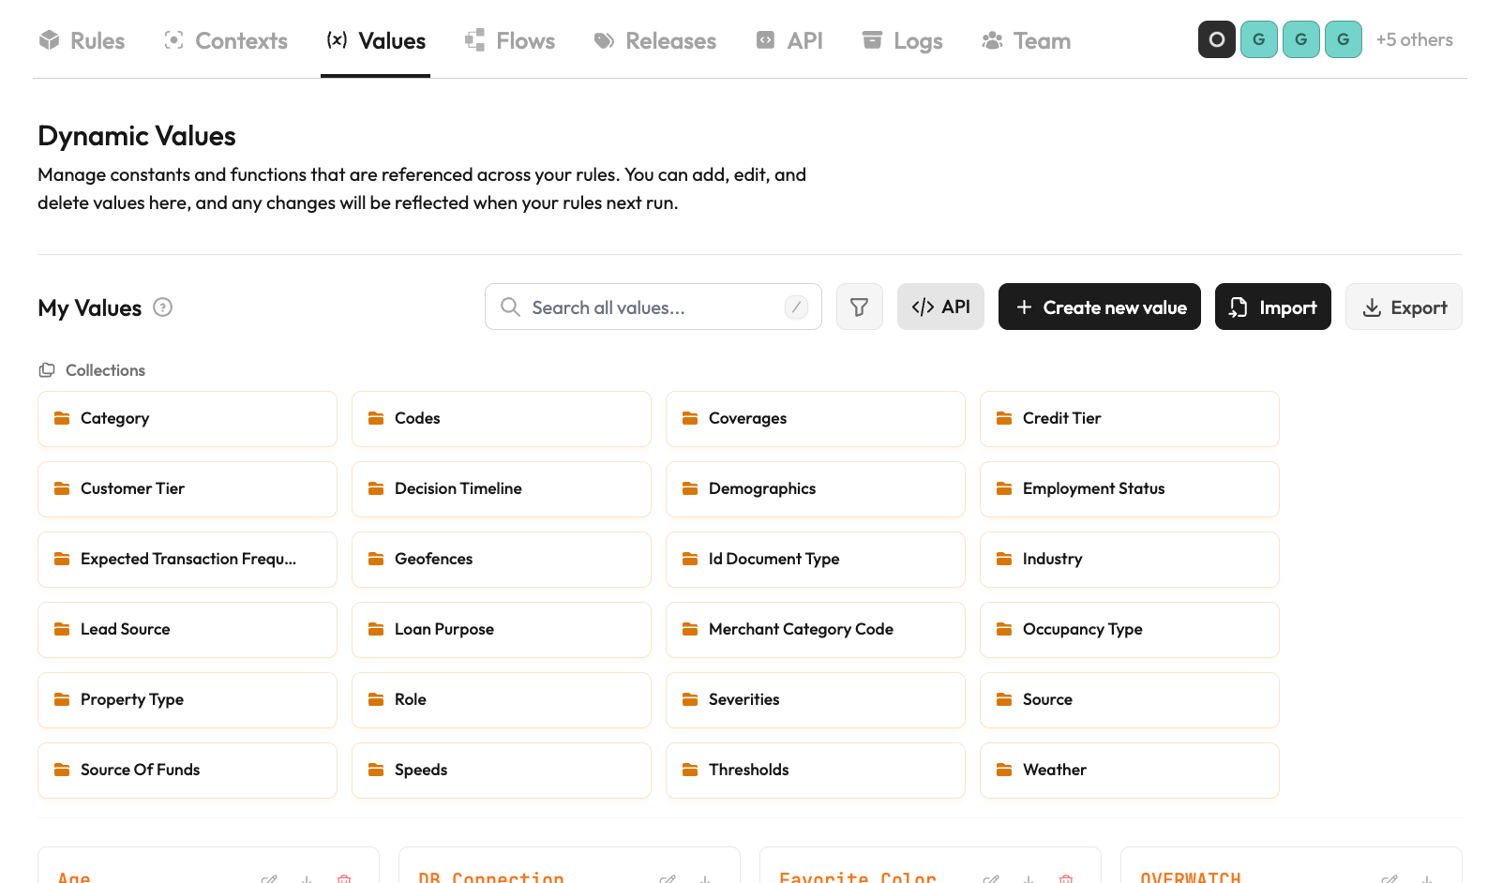Click the Search all values field
The image size is (1502, 883).
[x=653, y=307]
